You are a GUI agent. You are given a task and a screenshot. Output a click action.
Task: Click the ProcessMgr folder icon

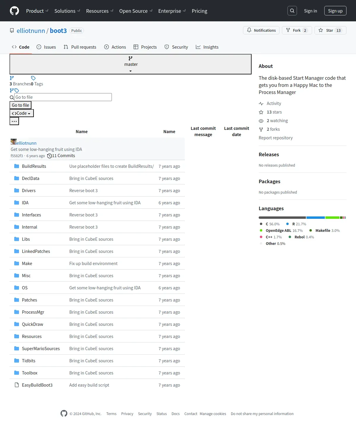point(17,312)
